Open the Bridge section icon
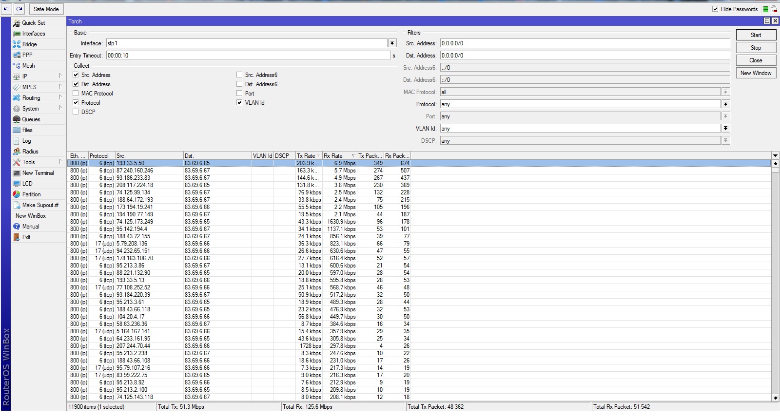The image size is (780, 419). pos(17,44)
